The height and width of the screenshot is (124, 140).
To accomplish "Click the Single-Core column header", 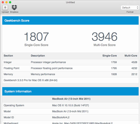I will (x=109, y=56).
